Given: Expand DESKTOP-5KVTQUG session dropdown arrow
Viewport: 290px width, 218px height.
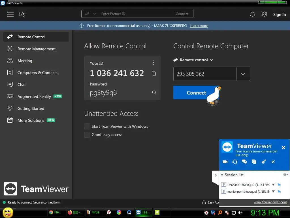Looking at the screenshot, I should (x=273, y=185).
